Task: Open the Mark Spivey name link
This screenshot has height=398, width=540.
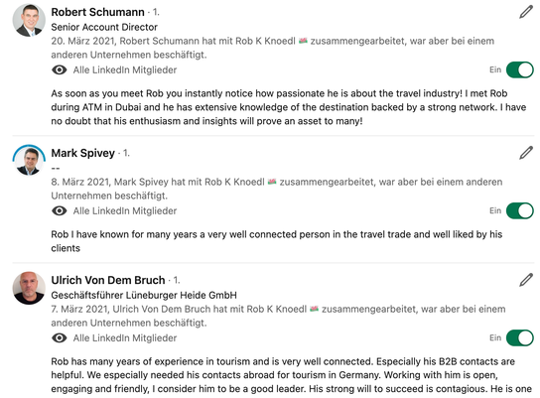Action: [x=83, y=153]
